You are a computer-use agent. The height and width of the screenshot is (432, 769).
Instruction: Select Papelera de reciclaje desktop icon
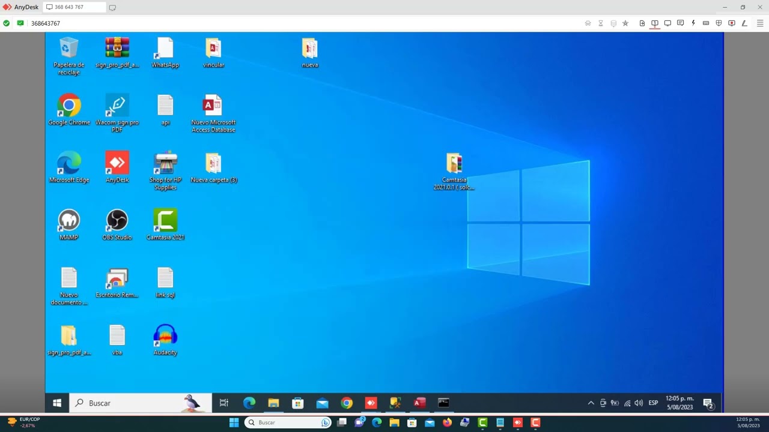pyautogui.click(x=69, y=56)
